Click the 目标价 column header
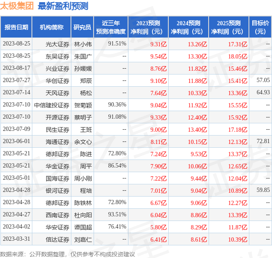Viewport: 272px width, 258px height. (260, 27)
